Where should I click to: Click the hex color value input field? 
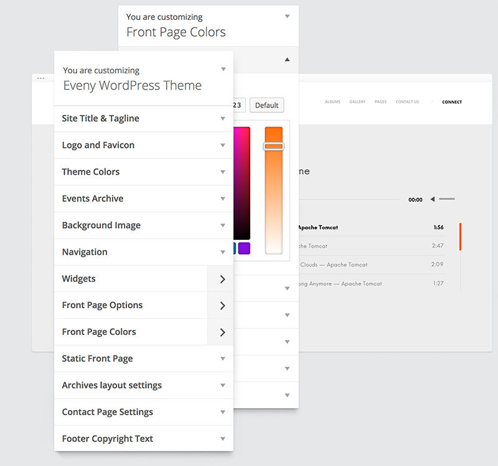pos(239,105)
